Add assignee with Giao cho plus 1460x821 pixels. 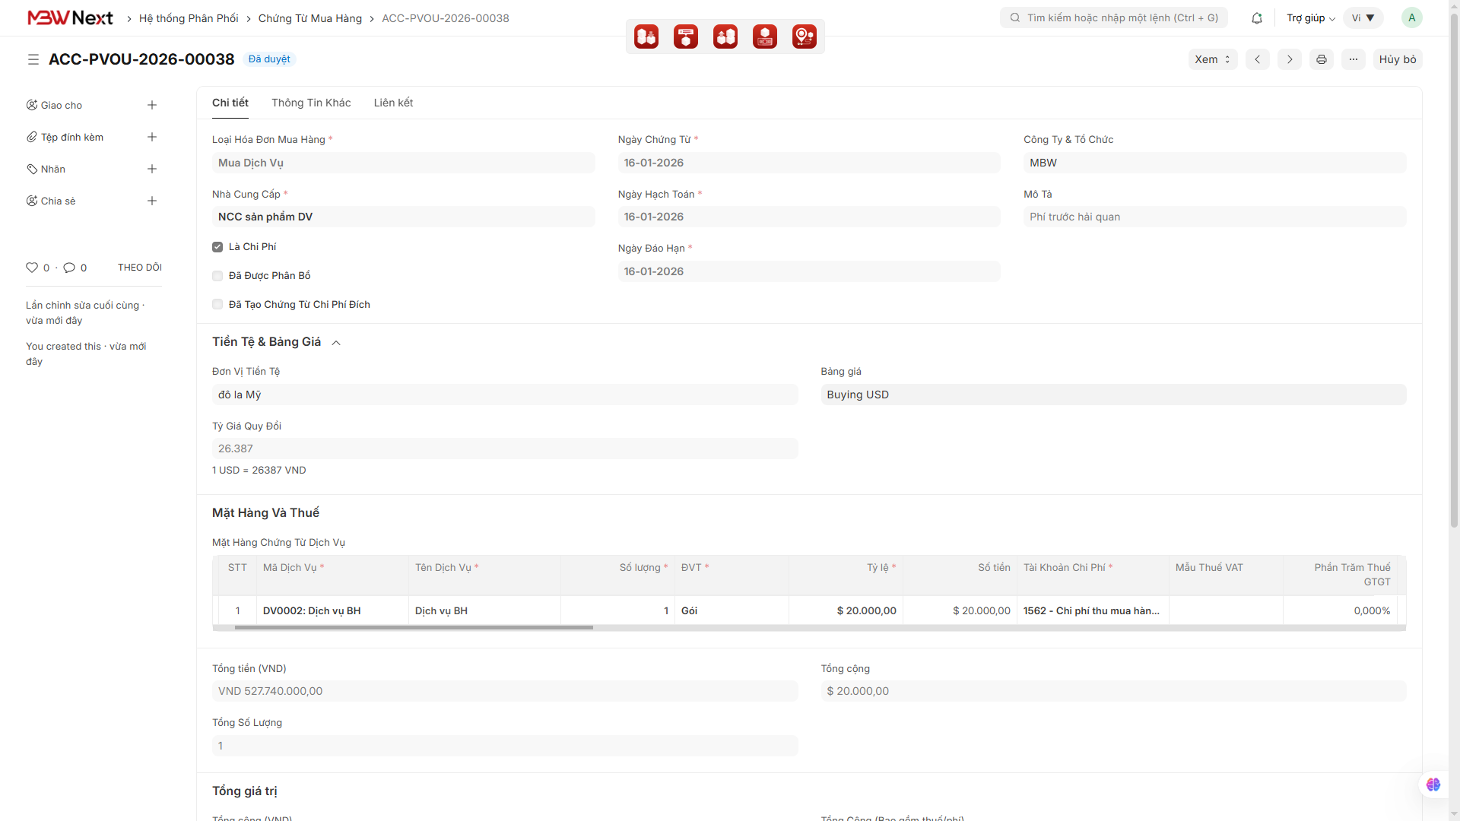(152, 105)
